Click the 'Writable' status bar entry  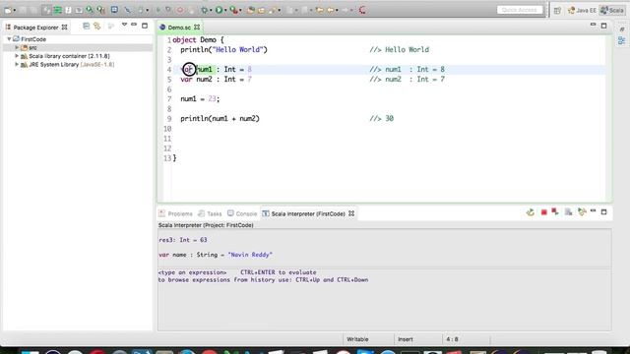point(357,339)
